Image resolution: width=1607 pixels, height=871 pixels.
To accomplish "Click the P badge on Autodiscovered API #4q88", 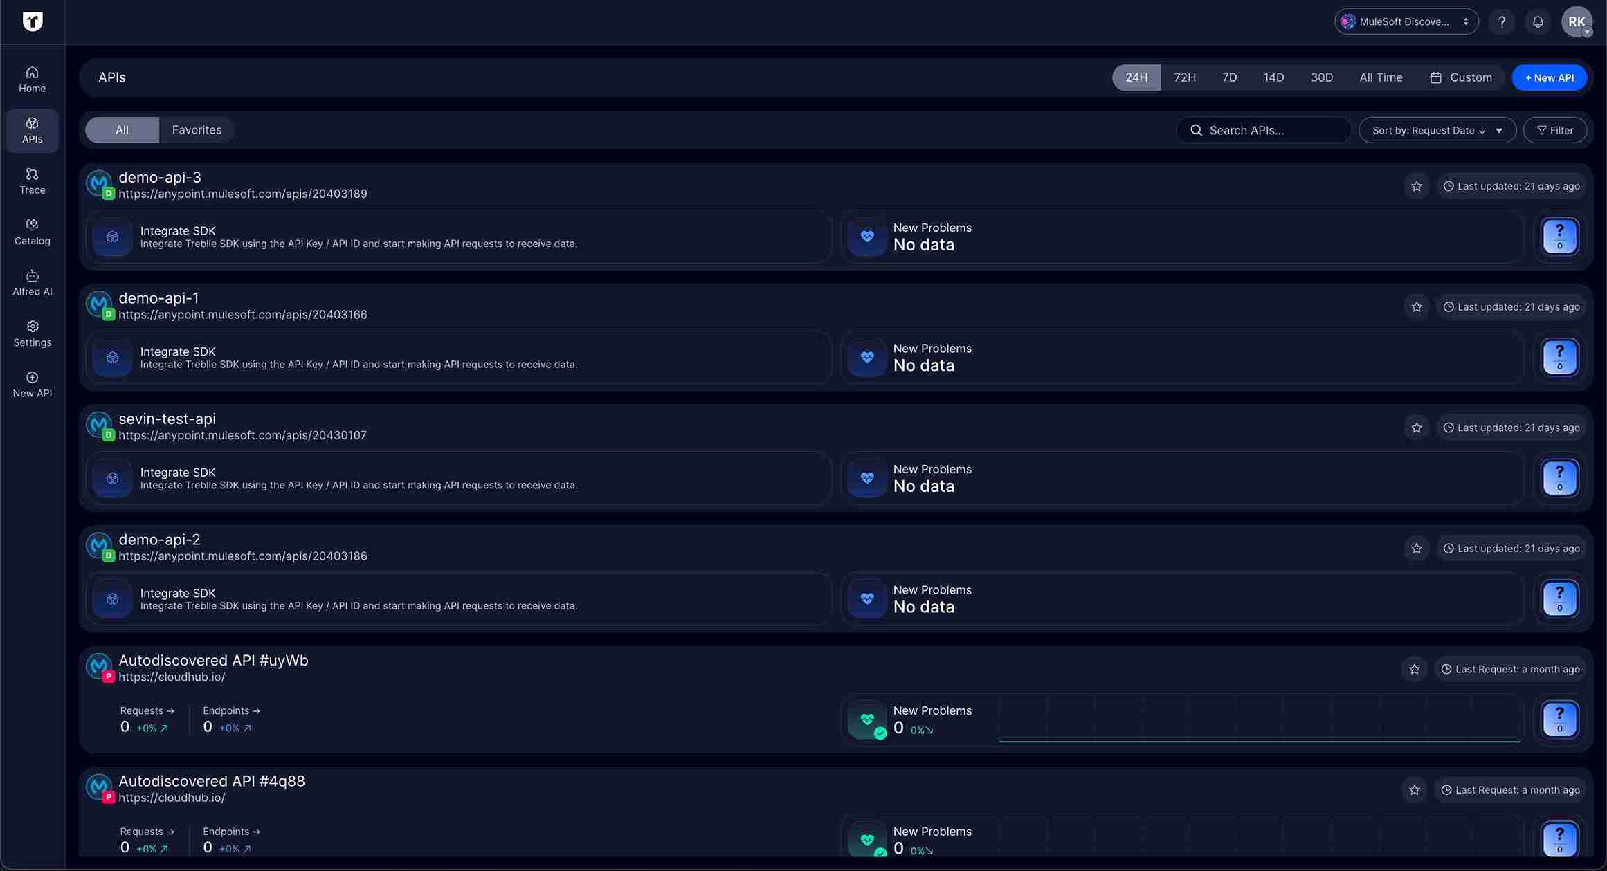I will click(108, 797).
